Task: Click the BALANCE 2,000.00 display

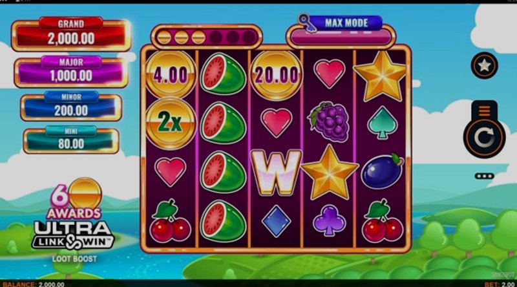Action: point(34,284)
